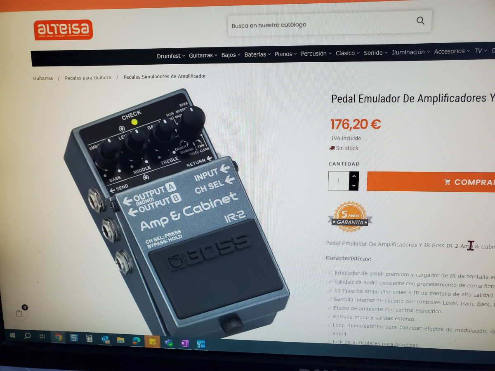Expand the Iluminación dropdown menu
Viewport: 495px width, 371px height.
[x=411, y=52]
